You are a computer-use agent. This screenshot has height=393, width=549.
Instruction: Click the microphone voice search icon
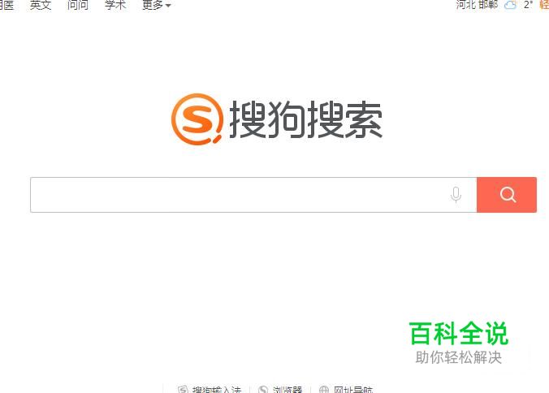tap(456, 195)
